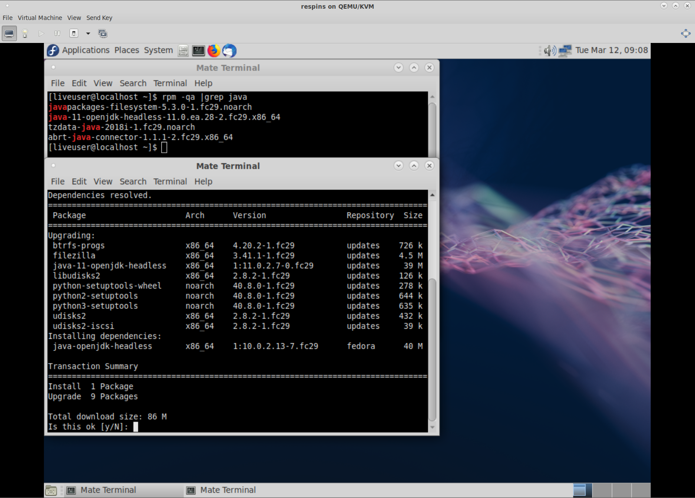Show the graphical console view
This screenshot has height=498, width=695.
pyautogui.click(x=9, y=33)
